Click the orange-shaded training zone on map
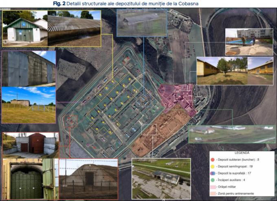Viewport: 277px width, 201px height. [160, 130]
